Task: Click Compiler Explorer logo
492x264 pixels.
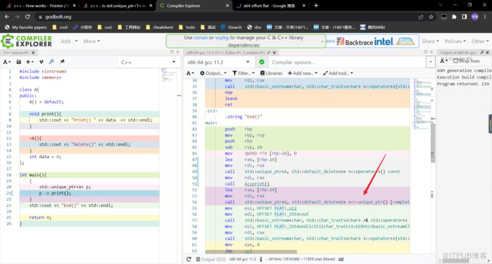Action: tap(27, 41)
